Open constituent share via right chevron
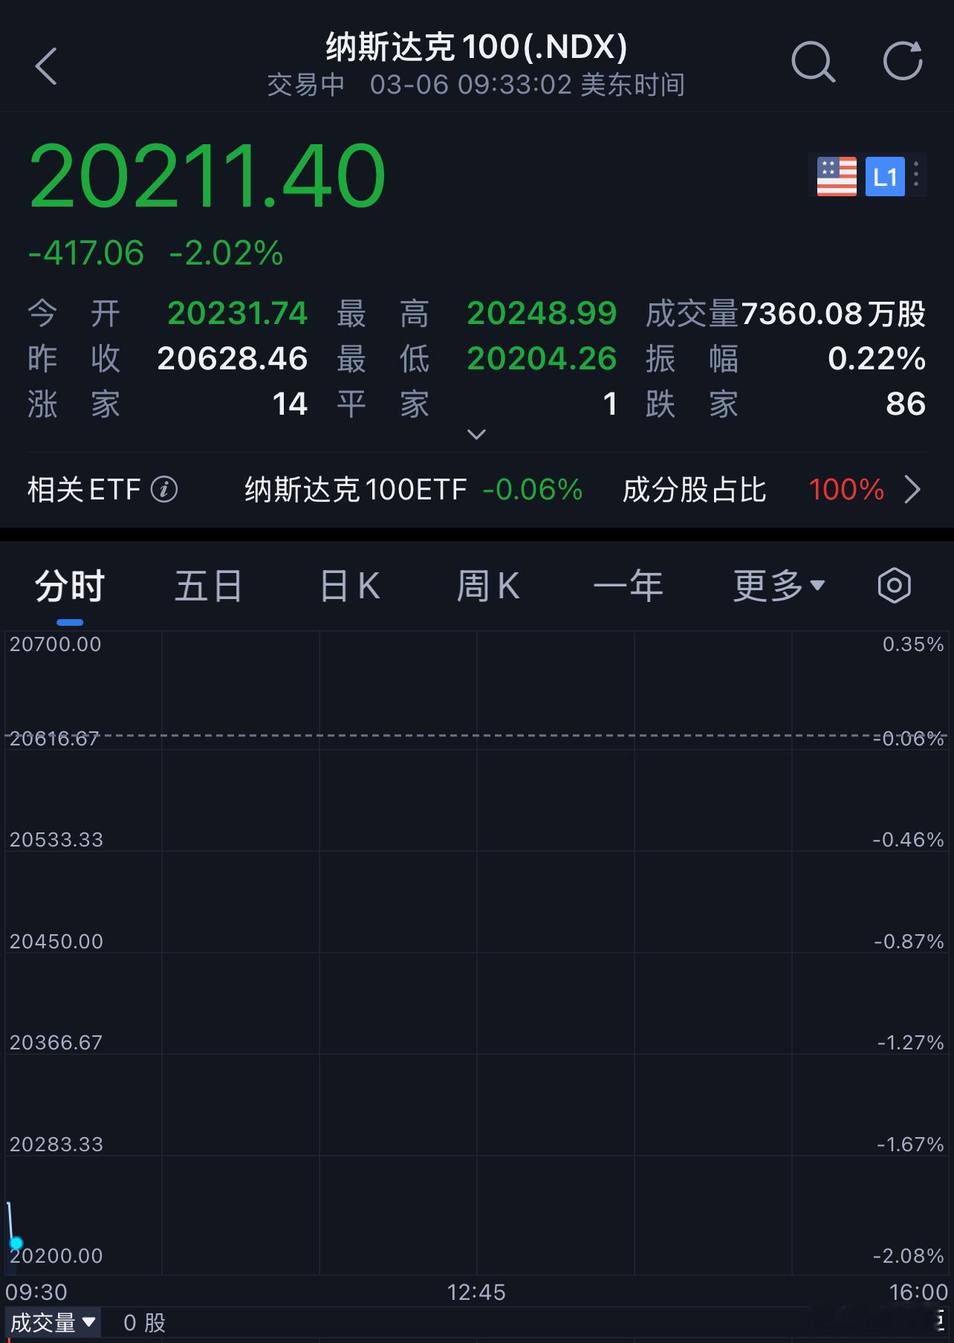This screenshot has width=954, height=1343. pos(912,490)
